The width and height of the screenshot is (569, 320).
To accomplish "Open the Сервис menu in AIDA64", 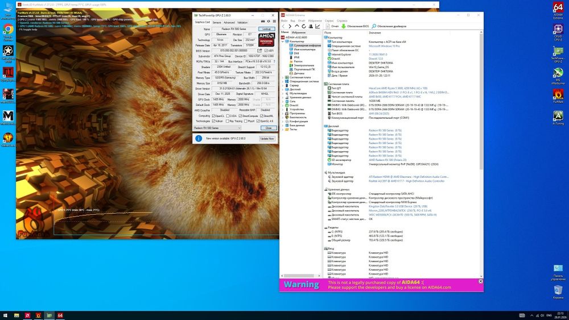I will pyautogui.click(x=329, y=20).
